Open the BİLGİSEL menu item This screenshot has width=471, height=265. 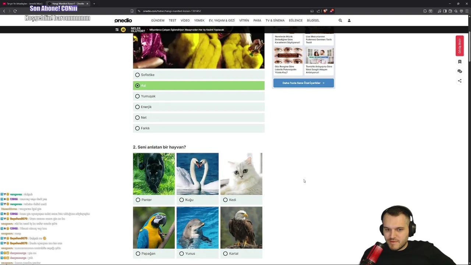(x=313, y=21)
